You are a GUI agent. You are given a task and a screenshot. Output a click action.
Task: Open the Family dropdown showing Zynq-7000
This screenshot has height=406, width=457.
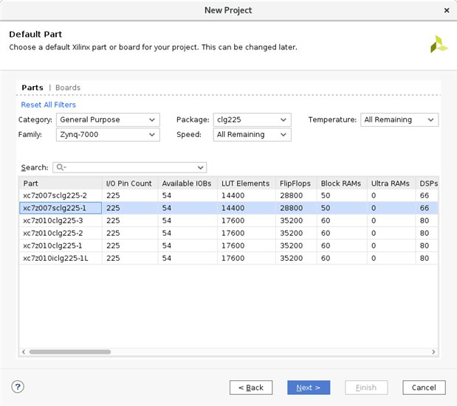[108, 135]
